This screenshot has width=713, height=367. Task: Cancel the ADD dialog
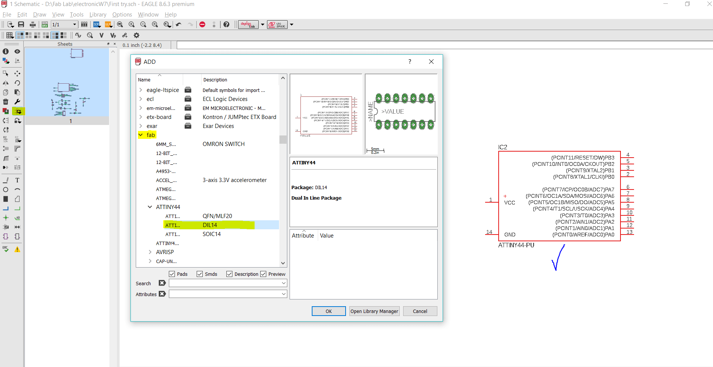tap(420, 311)
